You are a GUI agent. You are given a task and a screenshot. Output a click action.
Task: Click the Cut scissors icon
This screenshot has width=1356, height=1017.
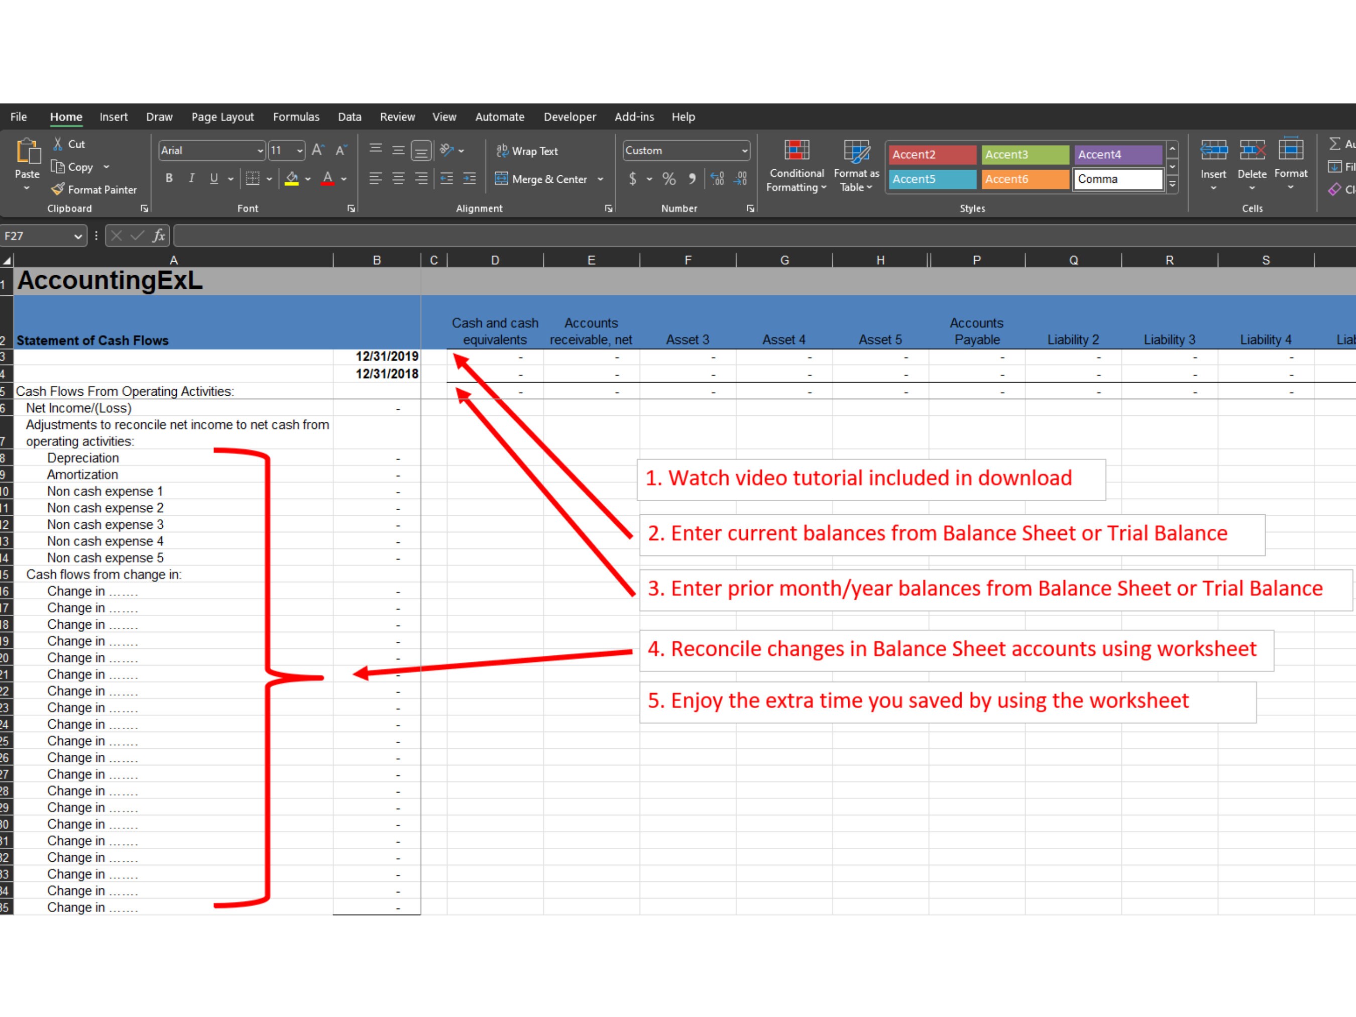point(58,144)
